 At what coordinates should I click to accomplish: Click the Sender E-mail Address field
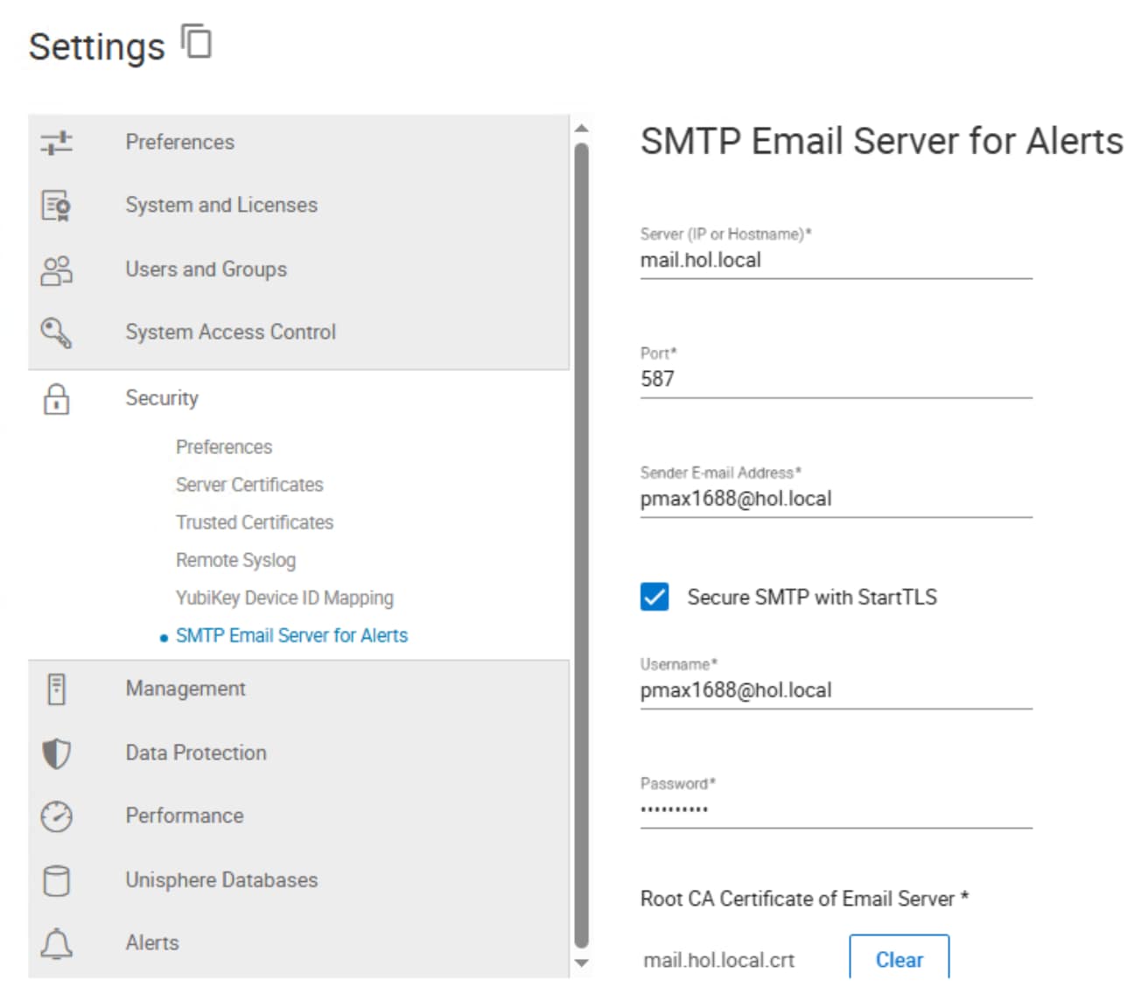(x=836, y=499)
